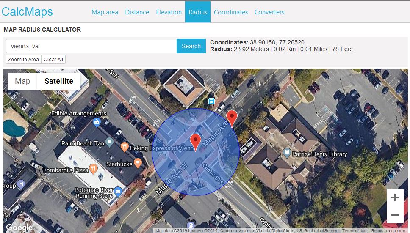Select the red center marker of the circle
The image size is (410, 233).
point(195,142)
